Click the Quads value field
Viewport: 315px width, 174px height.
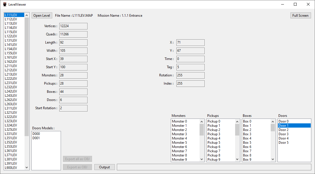[73, 34]
